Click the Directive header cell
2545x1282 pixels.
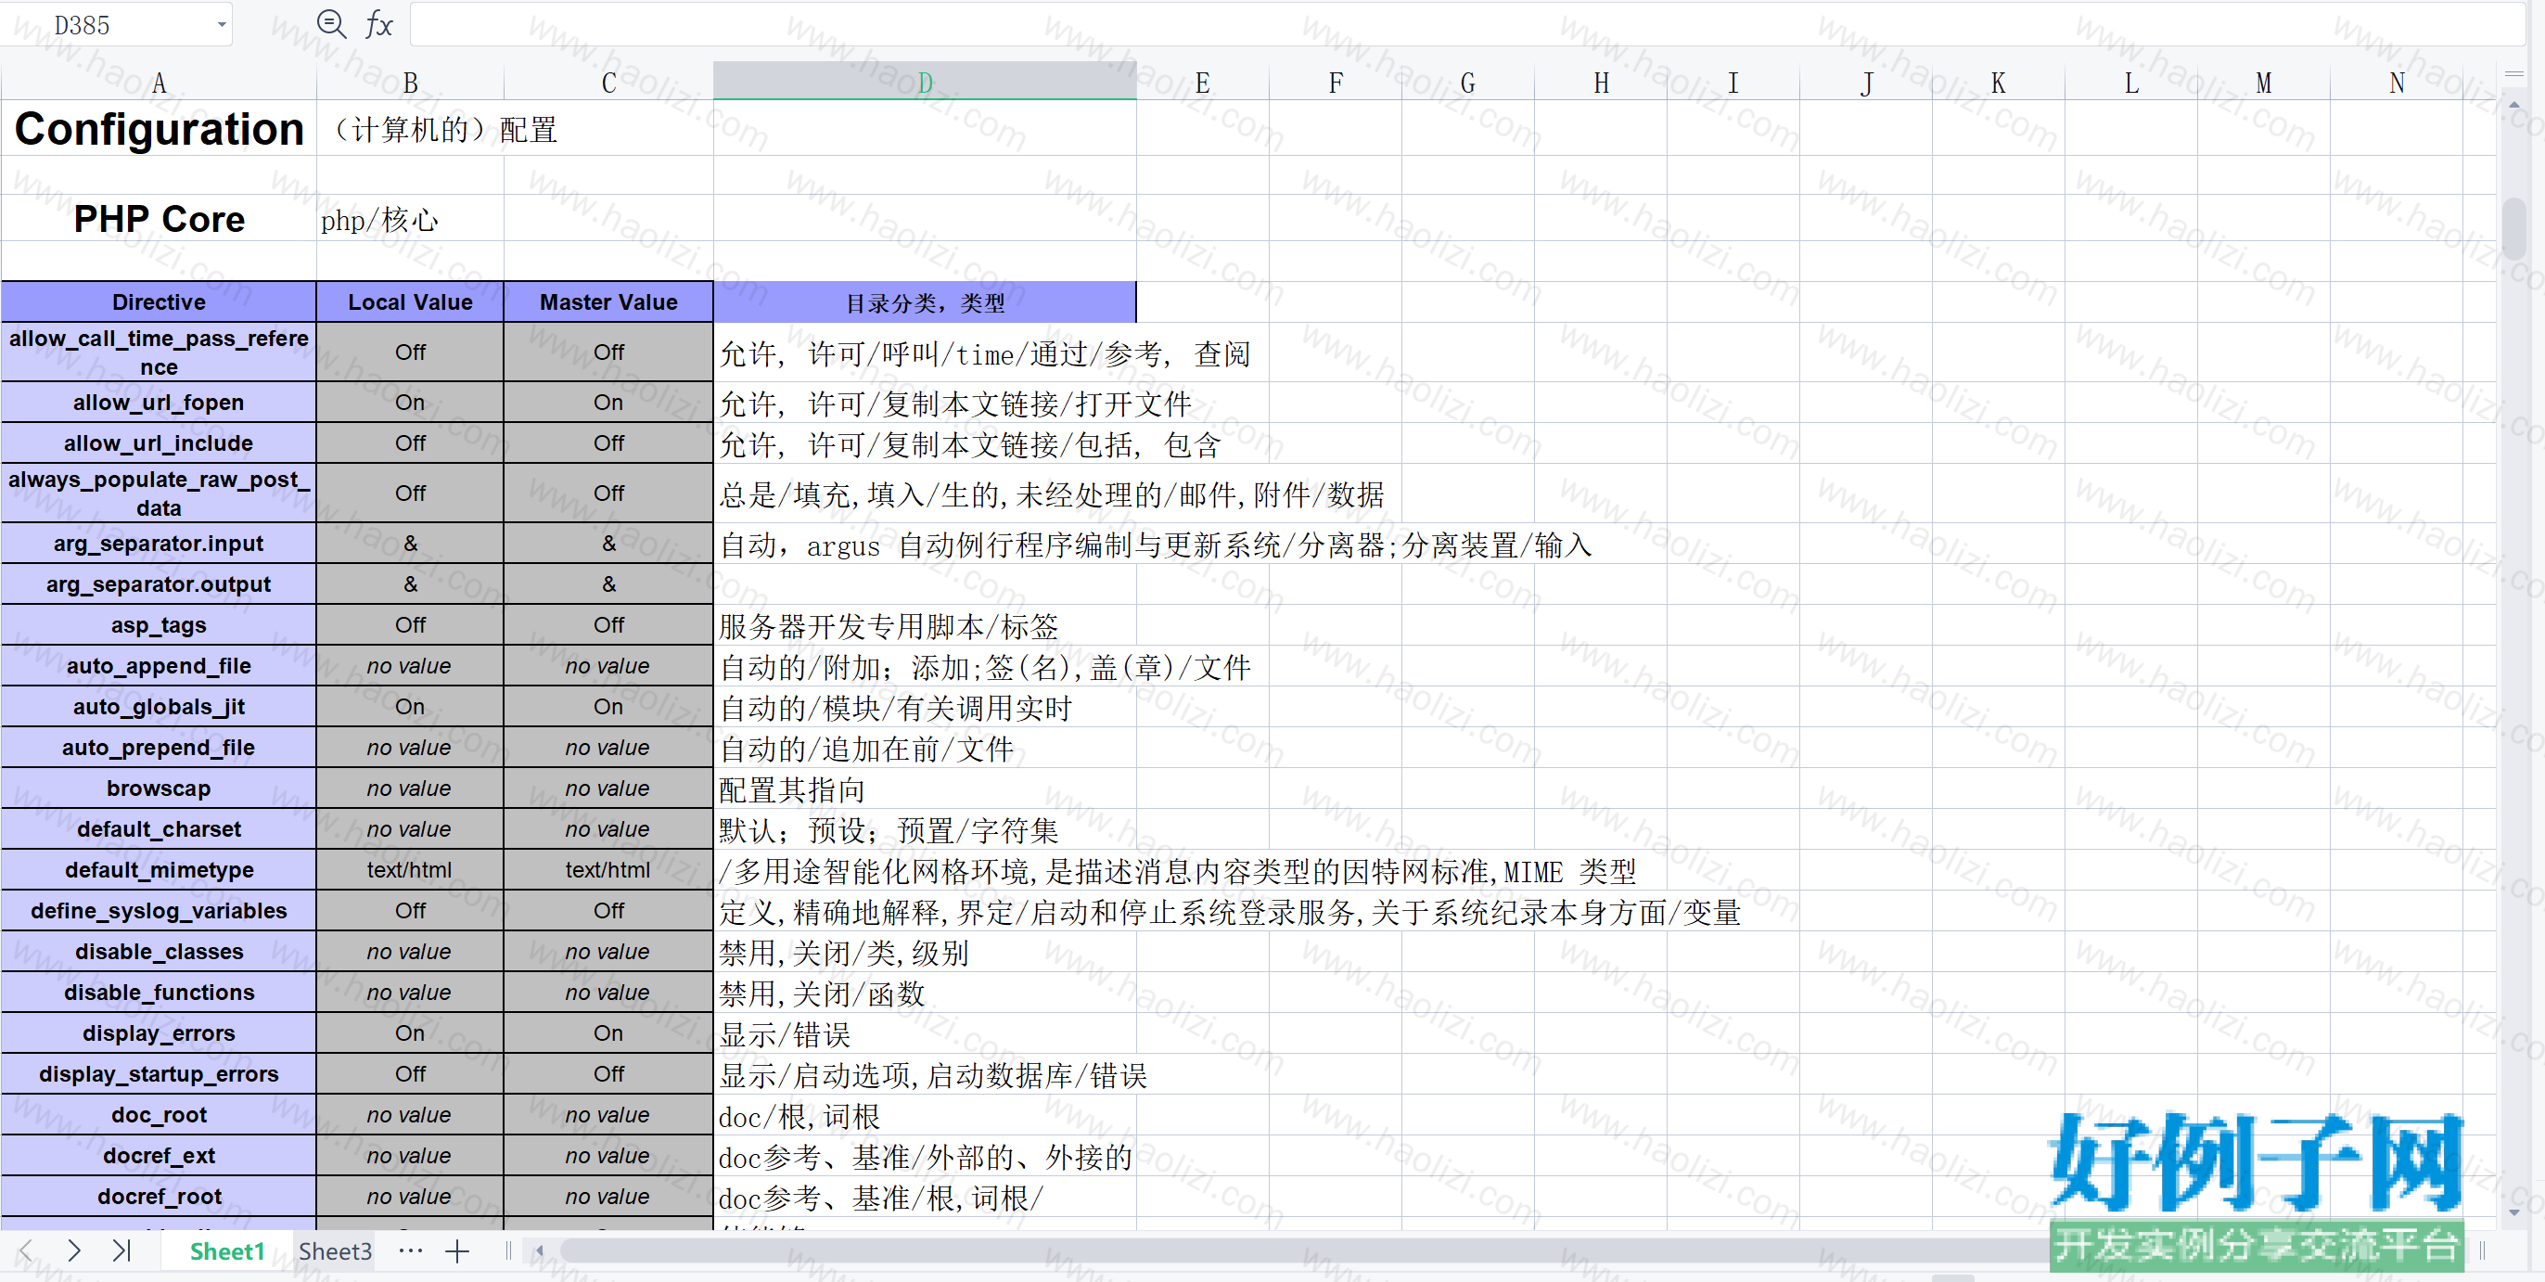158,302
